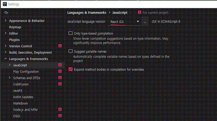This screenshot has height=121, width=217.
Task: Expand the JavaScript tree node
Action: [x=10, y=65]
